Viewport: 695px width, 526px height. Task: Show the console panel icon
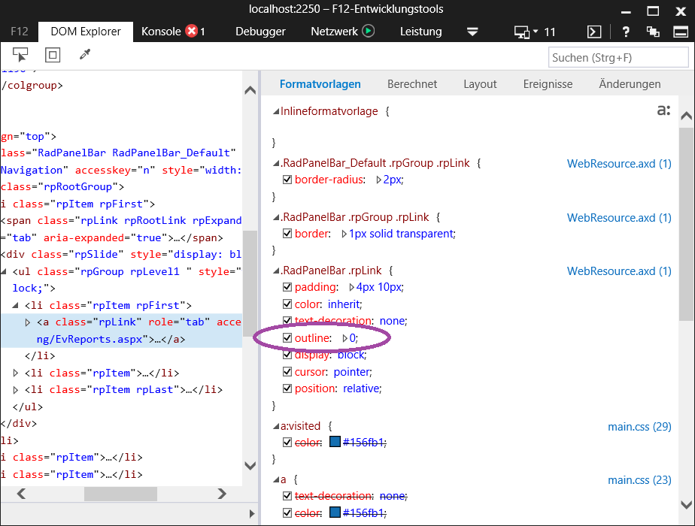594,32
